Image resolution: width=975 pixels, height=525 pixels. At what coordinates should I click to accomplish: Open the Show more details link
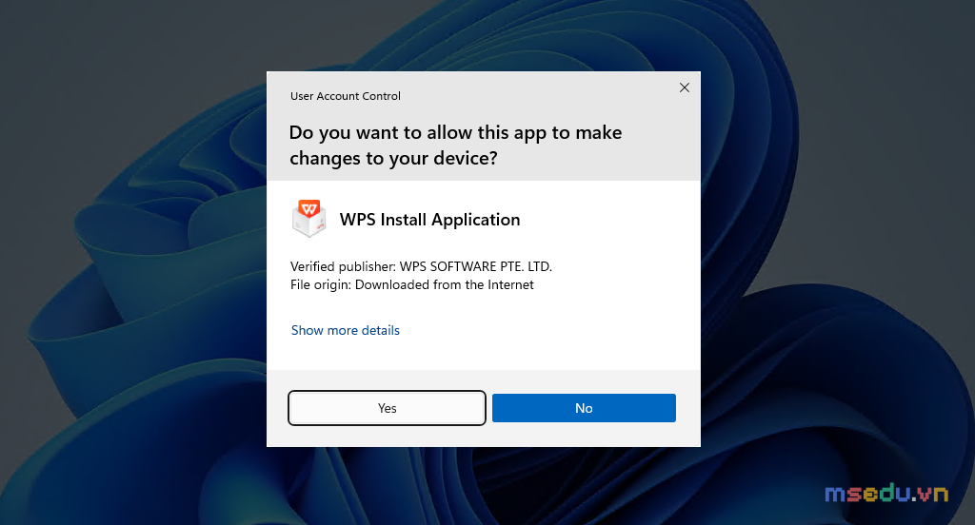pyautogui.click(x=345, y=330)
